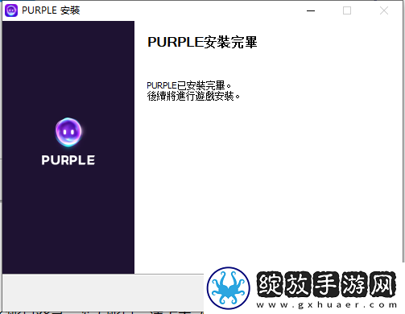Click the PURPLE mascot logo on sidebar
The width and height of the screenshot is (405, 314).
pyautogui.click(x=68, y=132)
